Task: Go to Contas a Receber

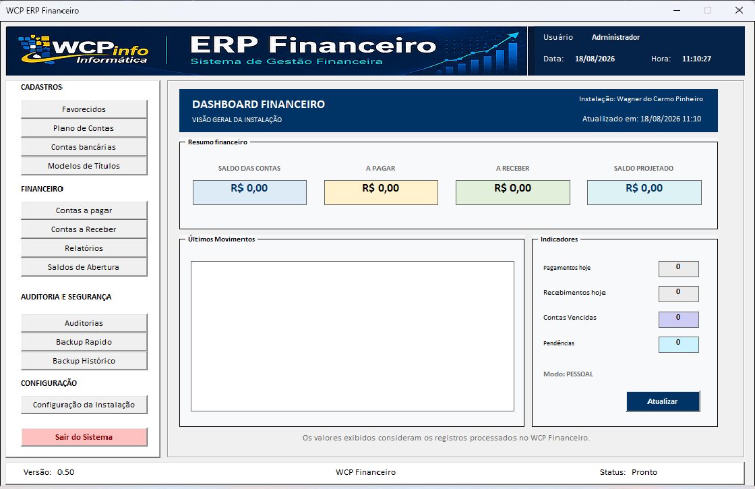Action: (84, 229)
